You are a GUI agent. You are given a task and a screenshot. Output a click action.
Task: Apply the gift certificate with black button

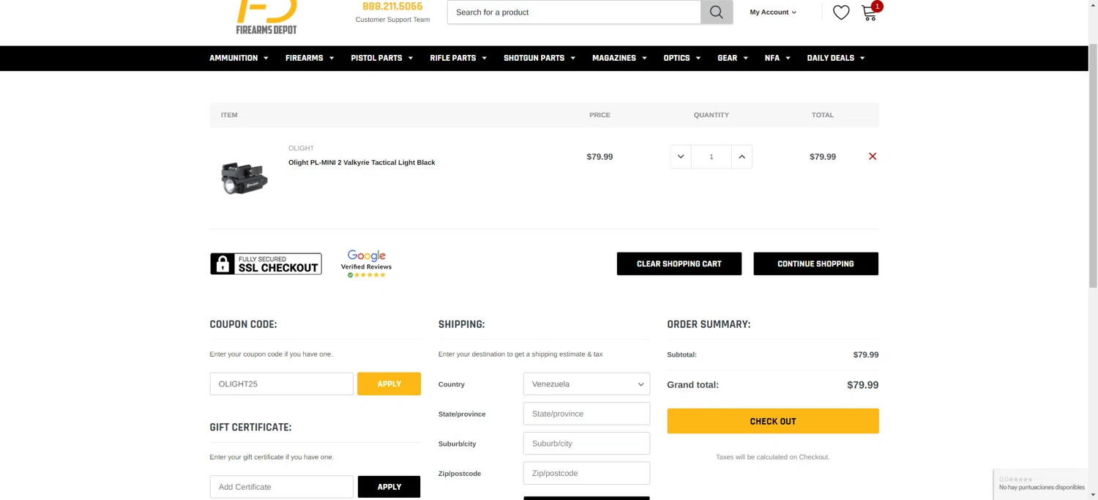pyautogui.click(x=389, y=487)
